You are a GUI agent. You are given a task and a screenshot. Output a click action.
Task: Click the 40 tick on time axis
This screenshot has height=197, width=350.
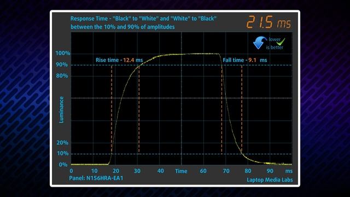coord(160,171)
